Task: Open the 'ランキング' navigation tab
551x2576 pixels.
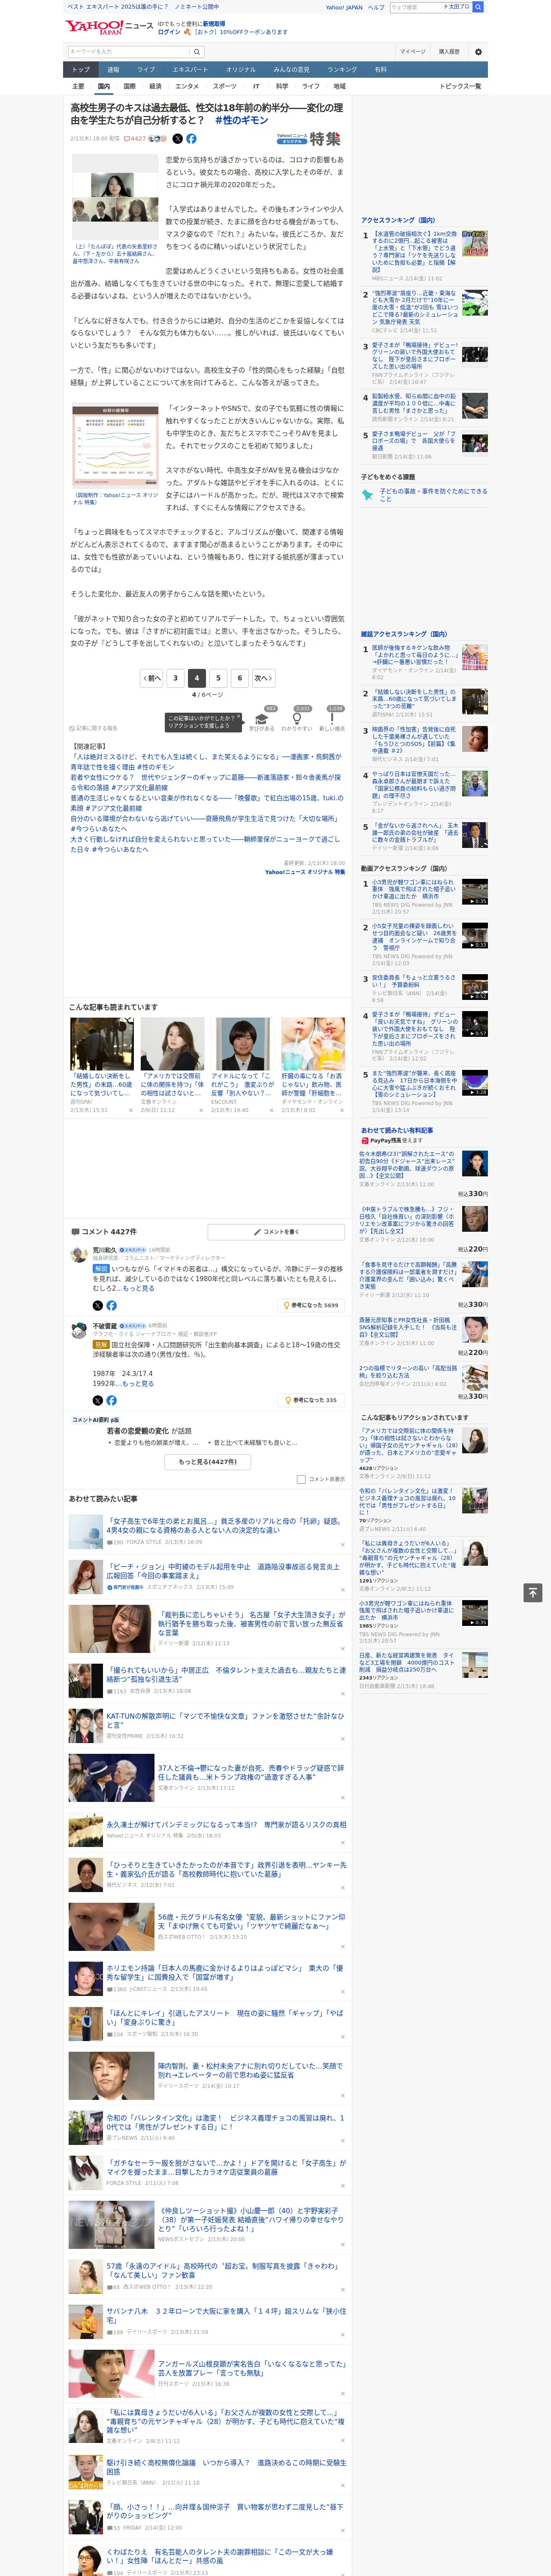Action: (342, 70)
